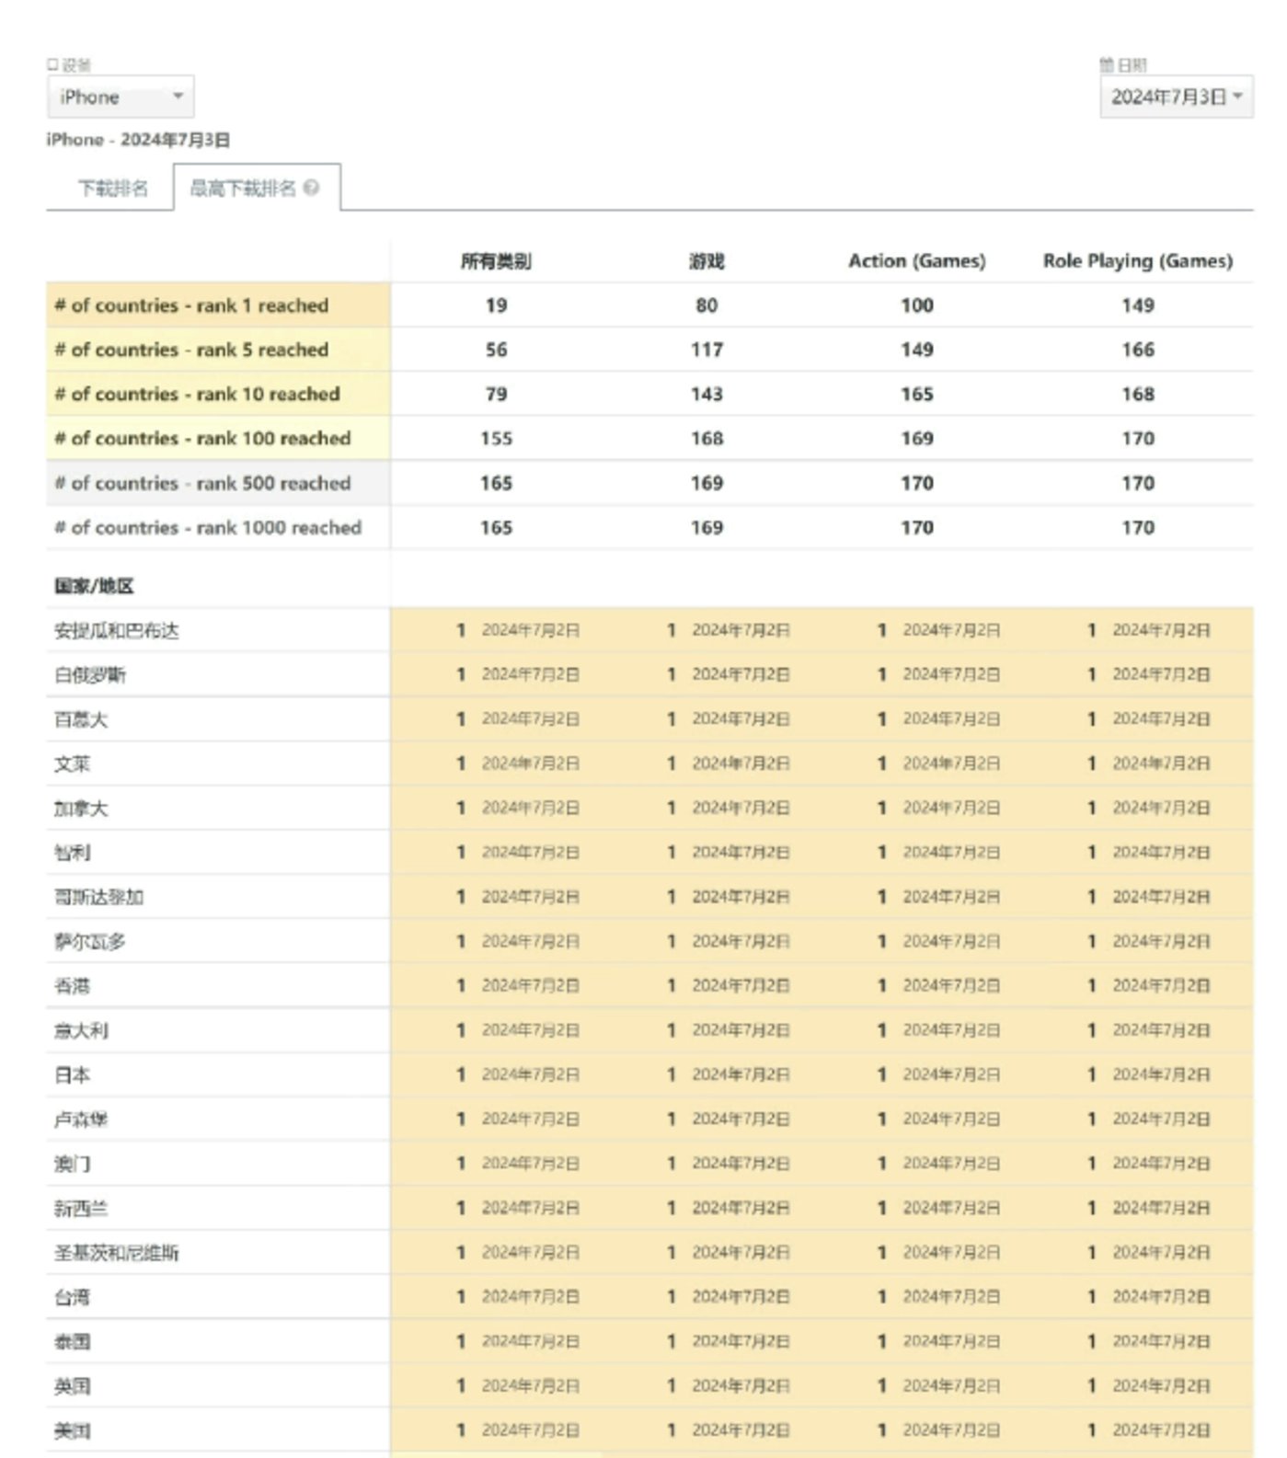Viewport: 1287px width, 1458px height.
Task: Click the 加拿大 country name
Action: click(81, 809)
